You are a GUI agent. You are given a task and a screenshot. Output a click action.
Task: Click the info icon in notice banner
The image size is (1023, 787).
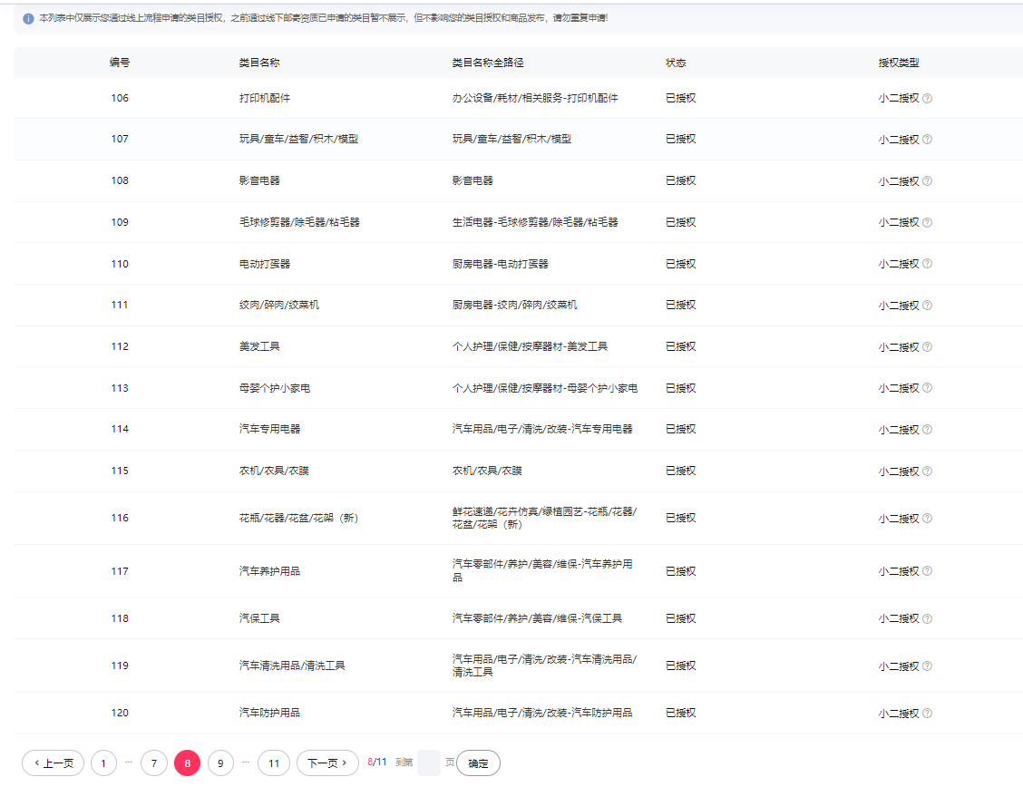[x=28, y=18]
